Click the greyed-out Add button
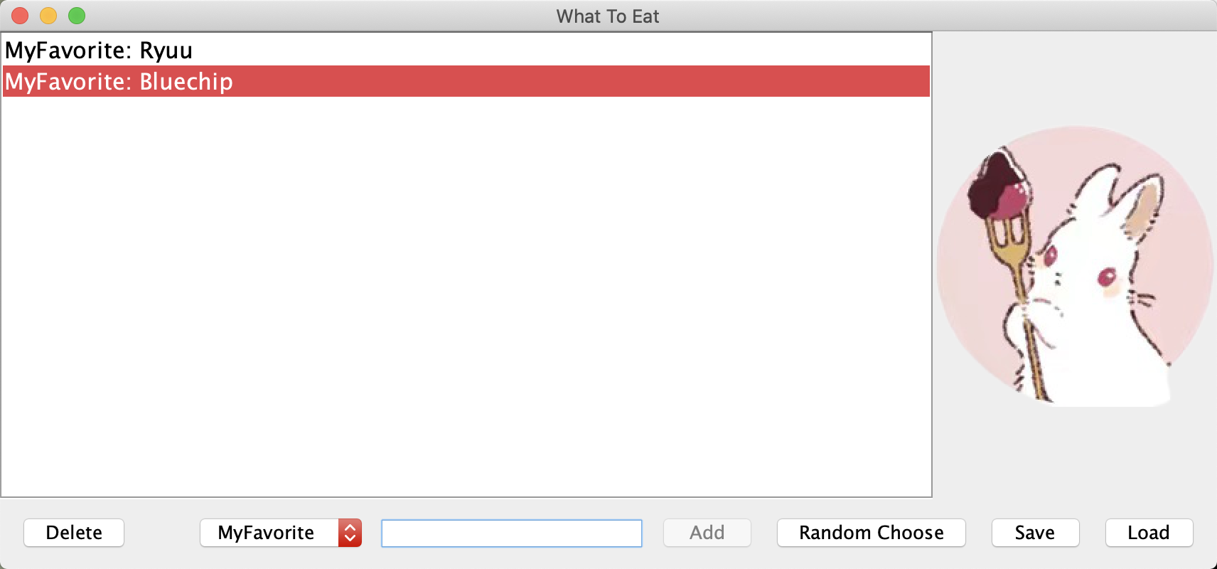This screenshot has width=1217, height=569. tap(707, 533)
